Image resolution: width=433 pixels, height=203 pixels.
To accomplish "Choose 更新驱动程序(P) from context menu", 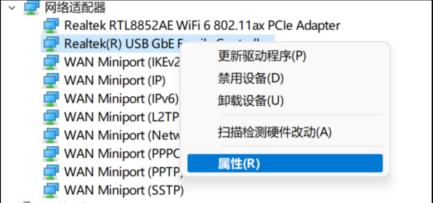I will tap(262, 56).
